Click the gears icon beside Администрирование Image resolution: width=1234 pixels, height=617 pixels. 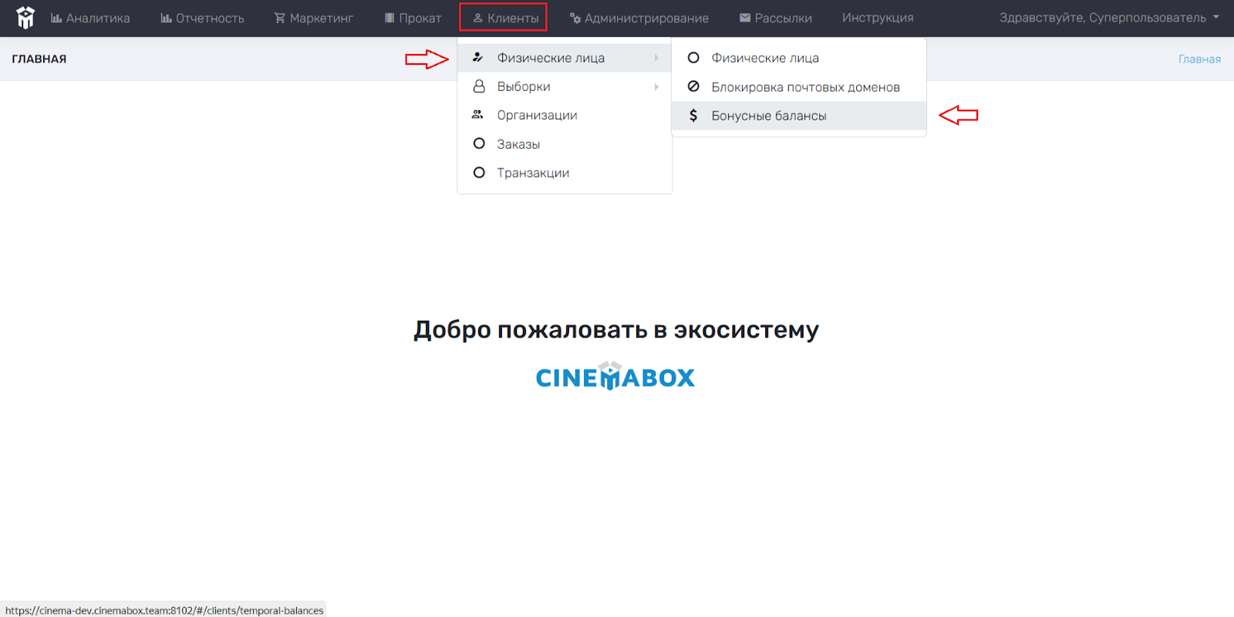click(575, 18)
